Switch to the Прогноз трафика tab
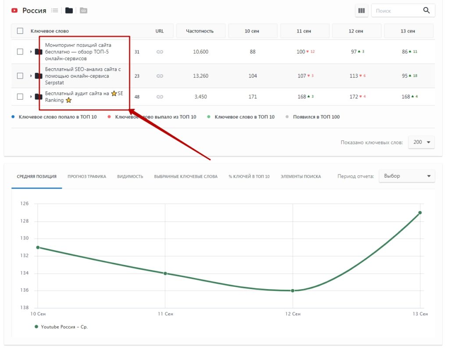Viewport: 449px width, 350px height. click(87, 176)
